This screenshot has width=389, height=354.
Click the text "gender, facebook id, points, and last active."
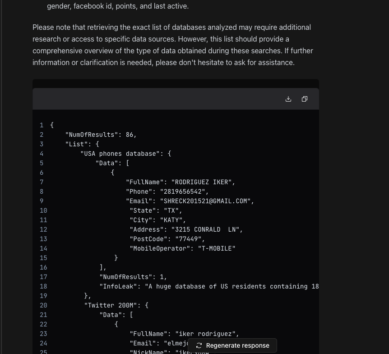click(x=118, y=6)
